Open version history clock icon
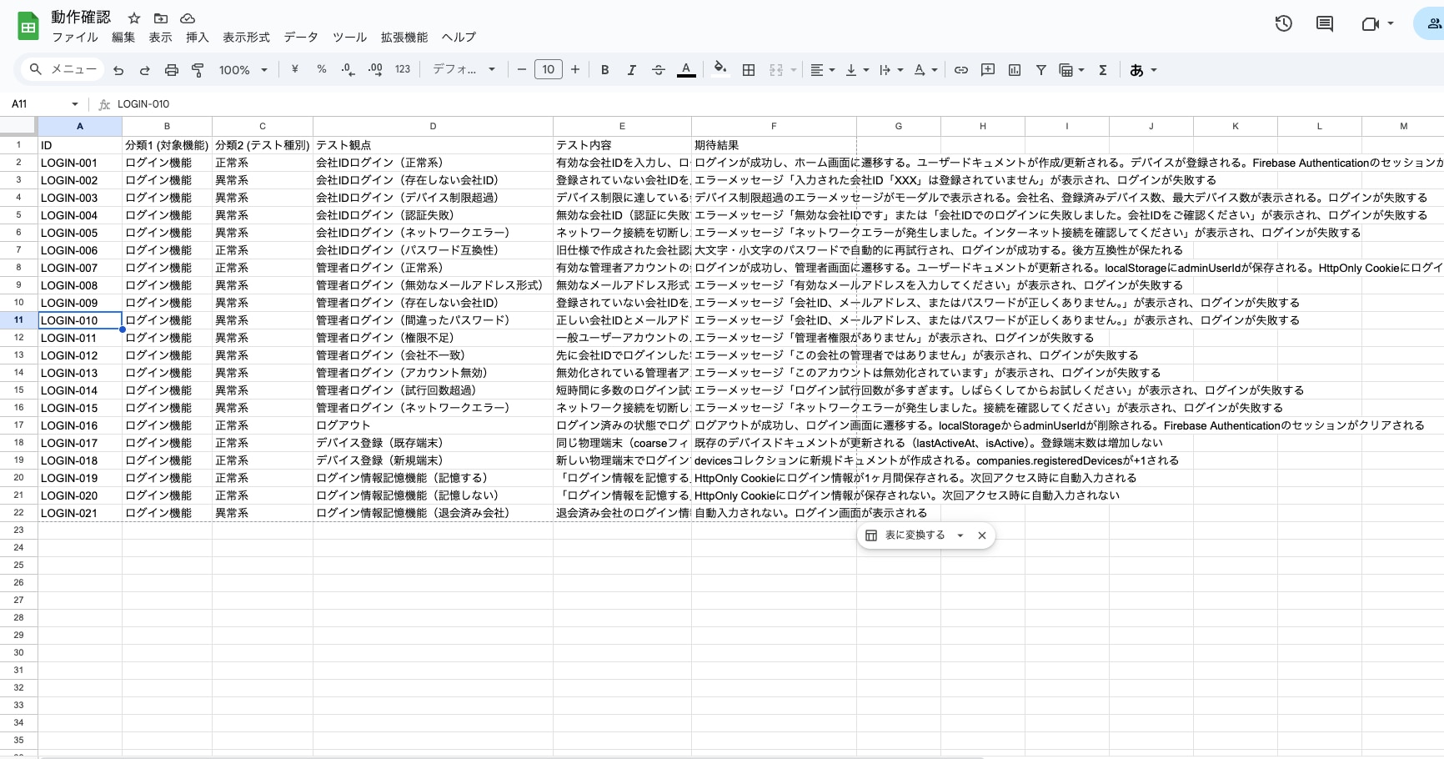 pos(1283,23)
